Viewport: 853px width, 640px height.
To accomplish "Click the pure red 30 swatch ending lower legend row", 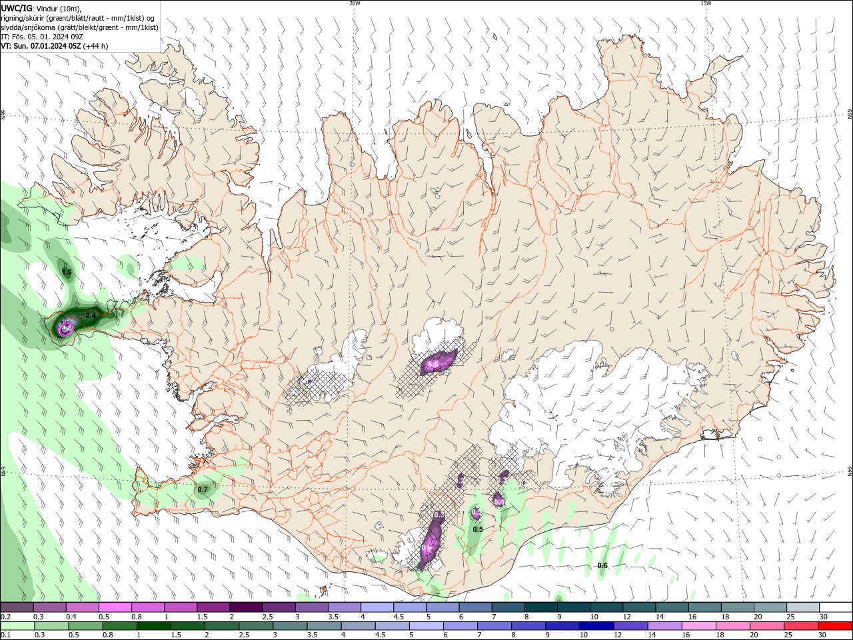I will coord(834,626).
